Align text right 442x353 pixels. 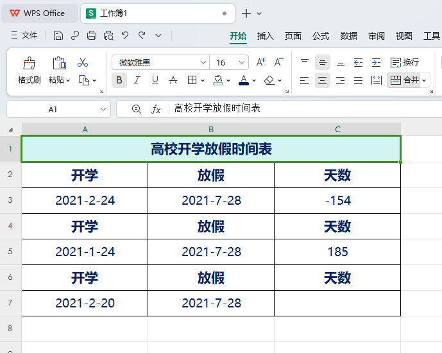click(x=341, y=80)
